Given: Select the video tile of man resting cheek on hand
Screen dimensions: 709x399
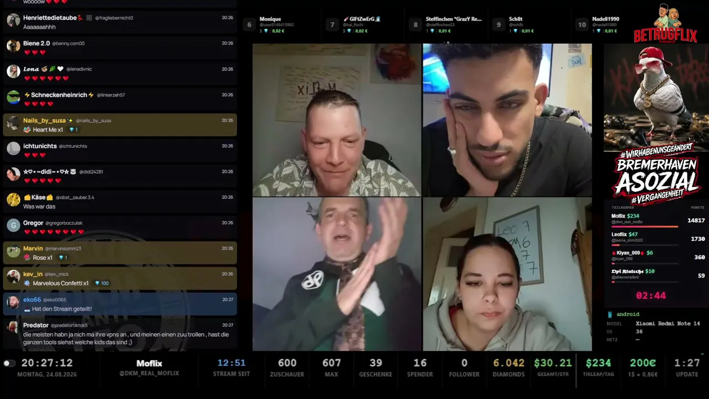Looking at the screenshot, I should (507, 120).
